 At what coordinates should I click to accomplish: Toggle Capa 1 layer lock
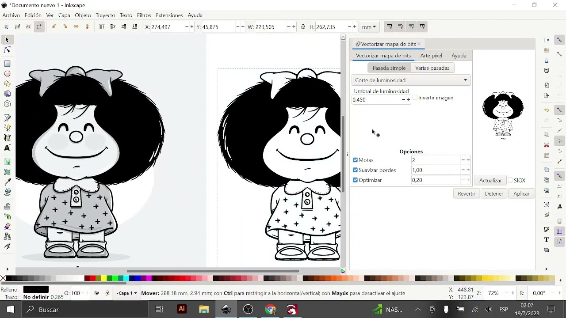pyautogui.click(x=107, y=293)
